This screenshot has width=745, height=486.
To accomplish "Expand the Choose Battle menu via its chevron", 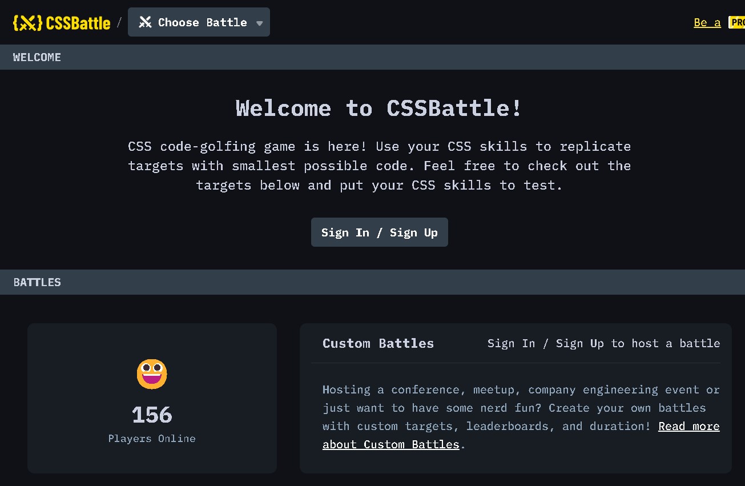I will click(x=260, y=23).
